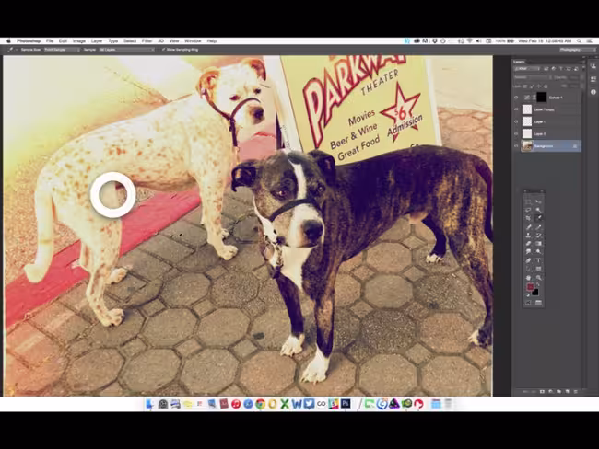The width and height of the screenshot is (599, 449).
Task: Select the Eraser tool
Action: click(x=528, y=243)
